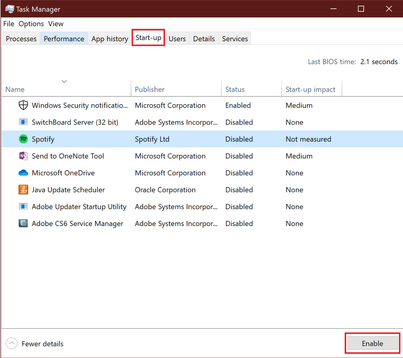Click the Disabled status of Java Update Scheduler
This screenshot has width=403, height=358.
239,190
